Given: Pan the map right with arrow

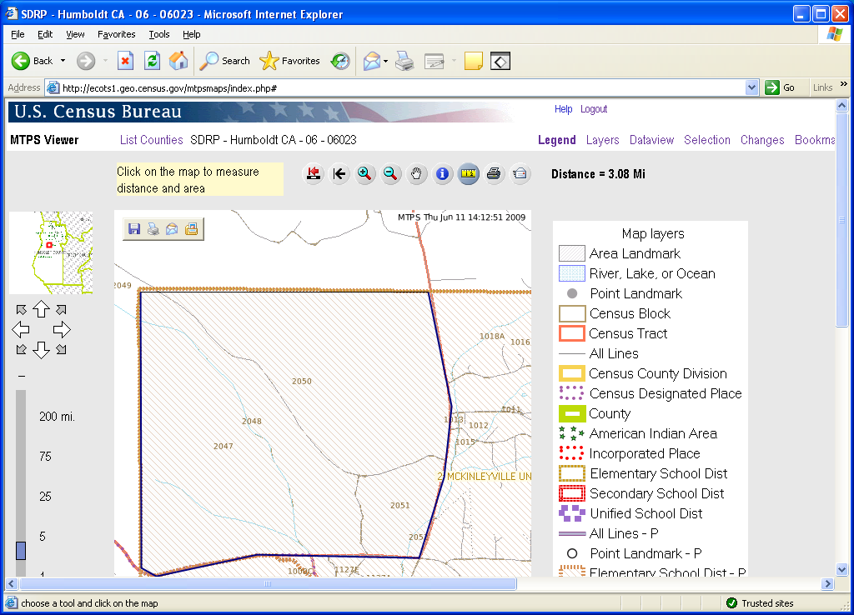Looking at the screenshot, I should click(62, 330).
